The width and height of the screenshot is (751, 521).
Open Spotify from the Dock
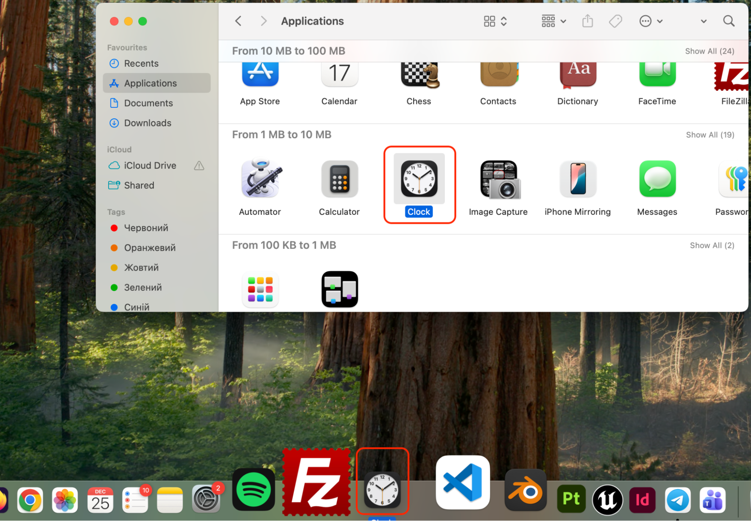[x=253, y=489]
